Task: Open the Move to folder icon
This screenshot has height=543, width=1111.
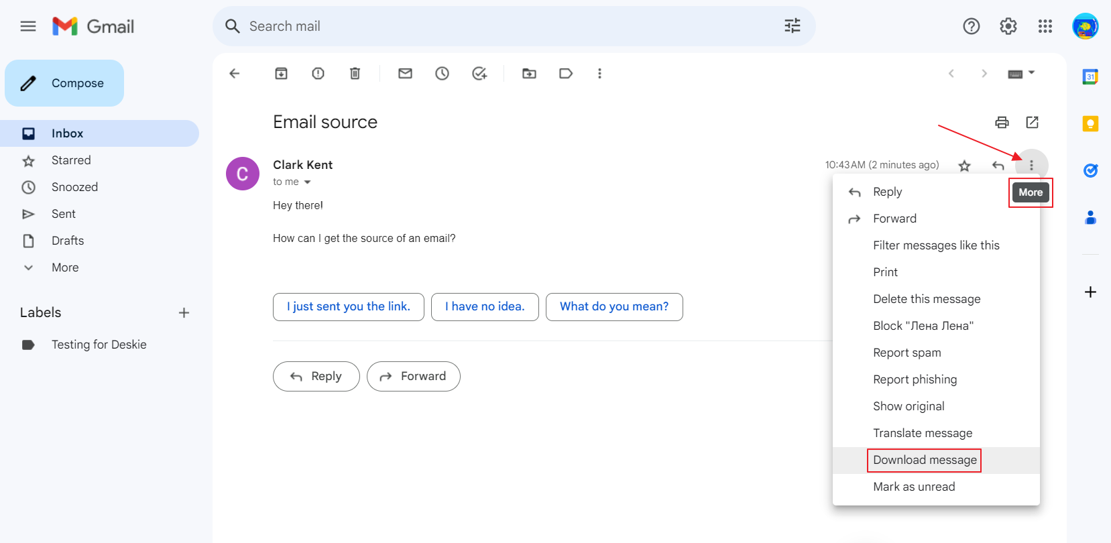Action: tap(529, 74)
